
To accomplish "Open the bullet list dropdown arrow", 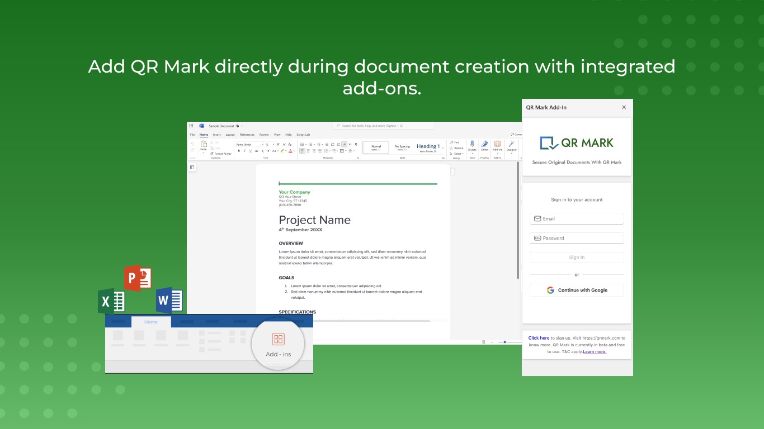I will pyautogui.click(x=306, y=145).
